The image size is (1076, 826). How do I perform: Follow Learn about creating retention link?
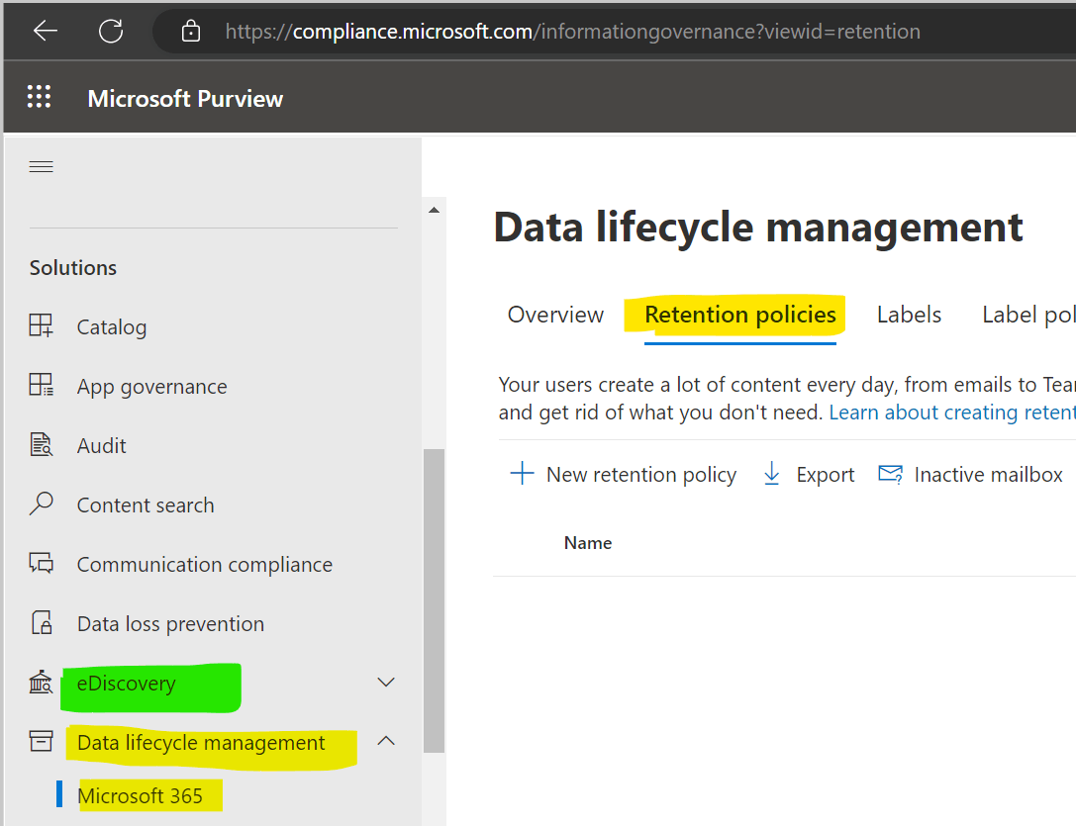tap(952, 413)
